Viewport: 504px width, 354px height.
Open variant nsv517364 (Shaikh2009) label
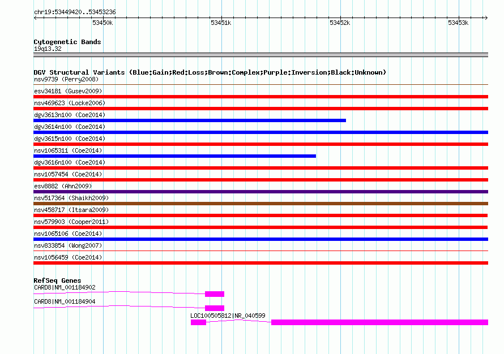click(71, 198)
